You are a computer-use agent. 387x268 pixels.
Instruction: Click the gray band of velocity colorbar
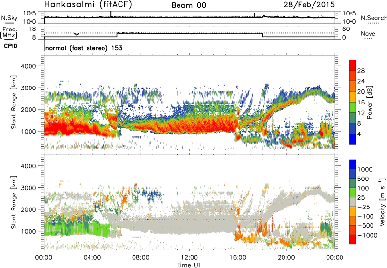(353, 202)
